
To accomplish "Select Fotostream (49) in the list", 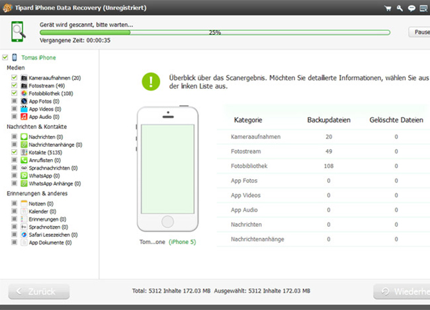I will [46, 86].
